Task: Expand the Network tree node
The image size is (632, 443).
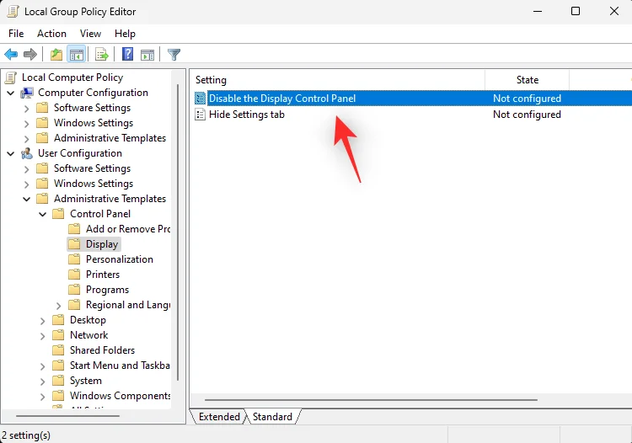Action: click(x=42, y=336)
